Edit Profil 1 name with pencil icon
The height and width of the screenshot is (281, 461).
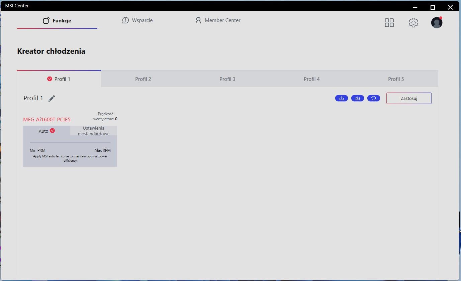[52, 98]
